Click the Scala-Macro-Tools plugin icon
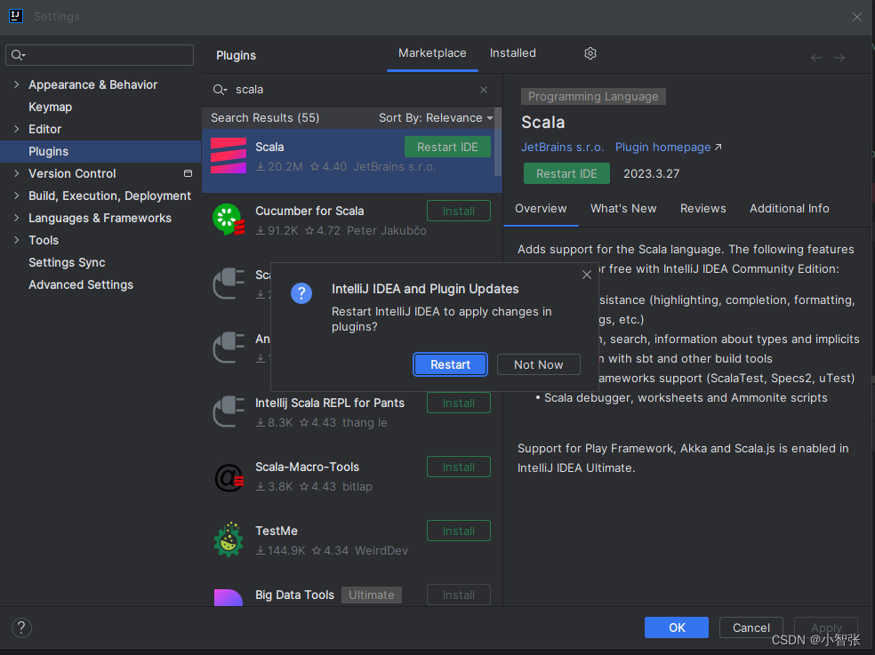Screen dimensions: 875x655 [x=229, y=477]
